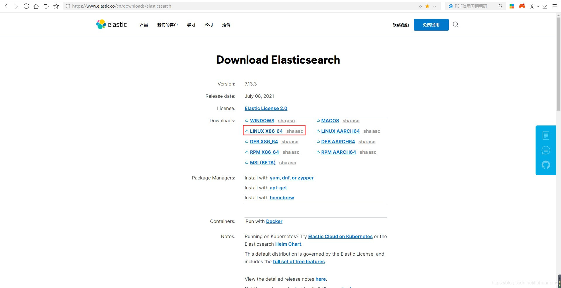Image resolution: width=561 pixels, height=288 pixels.
Task: Go back with the browser back arrow
Action: click(6, 6)
